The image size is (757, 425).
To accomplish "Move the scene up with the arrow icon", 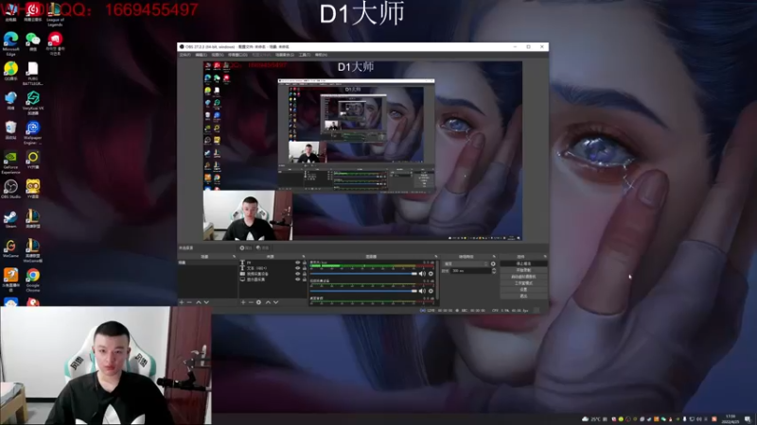I will [199, 302].
